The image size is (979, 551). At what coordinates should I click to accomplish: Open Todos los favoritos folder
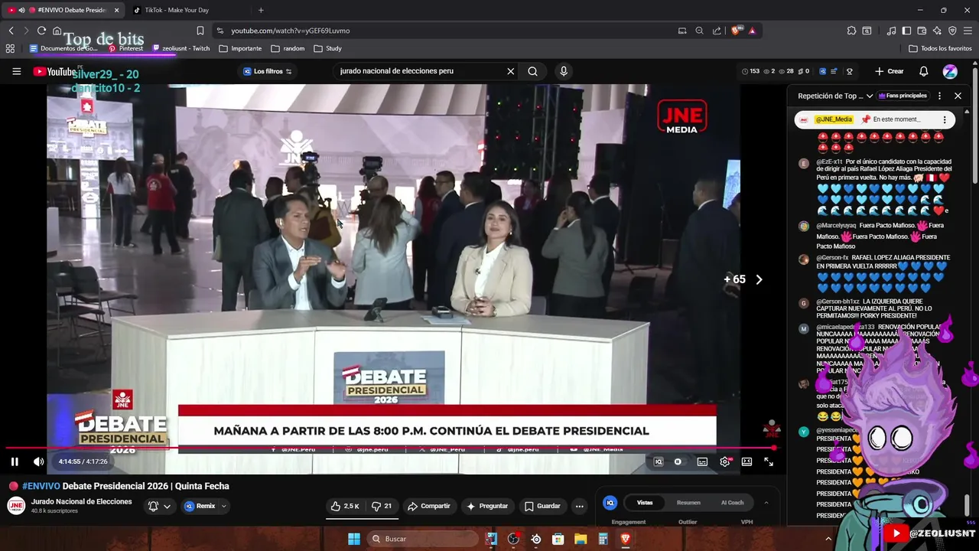940,48
